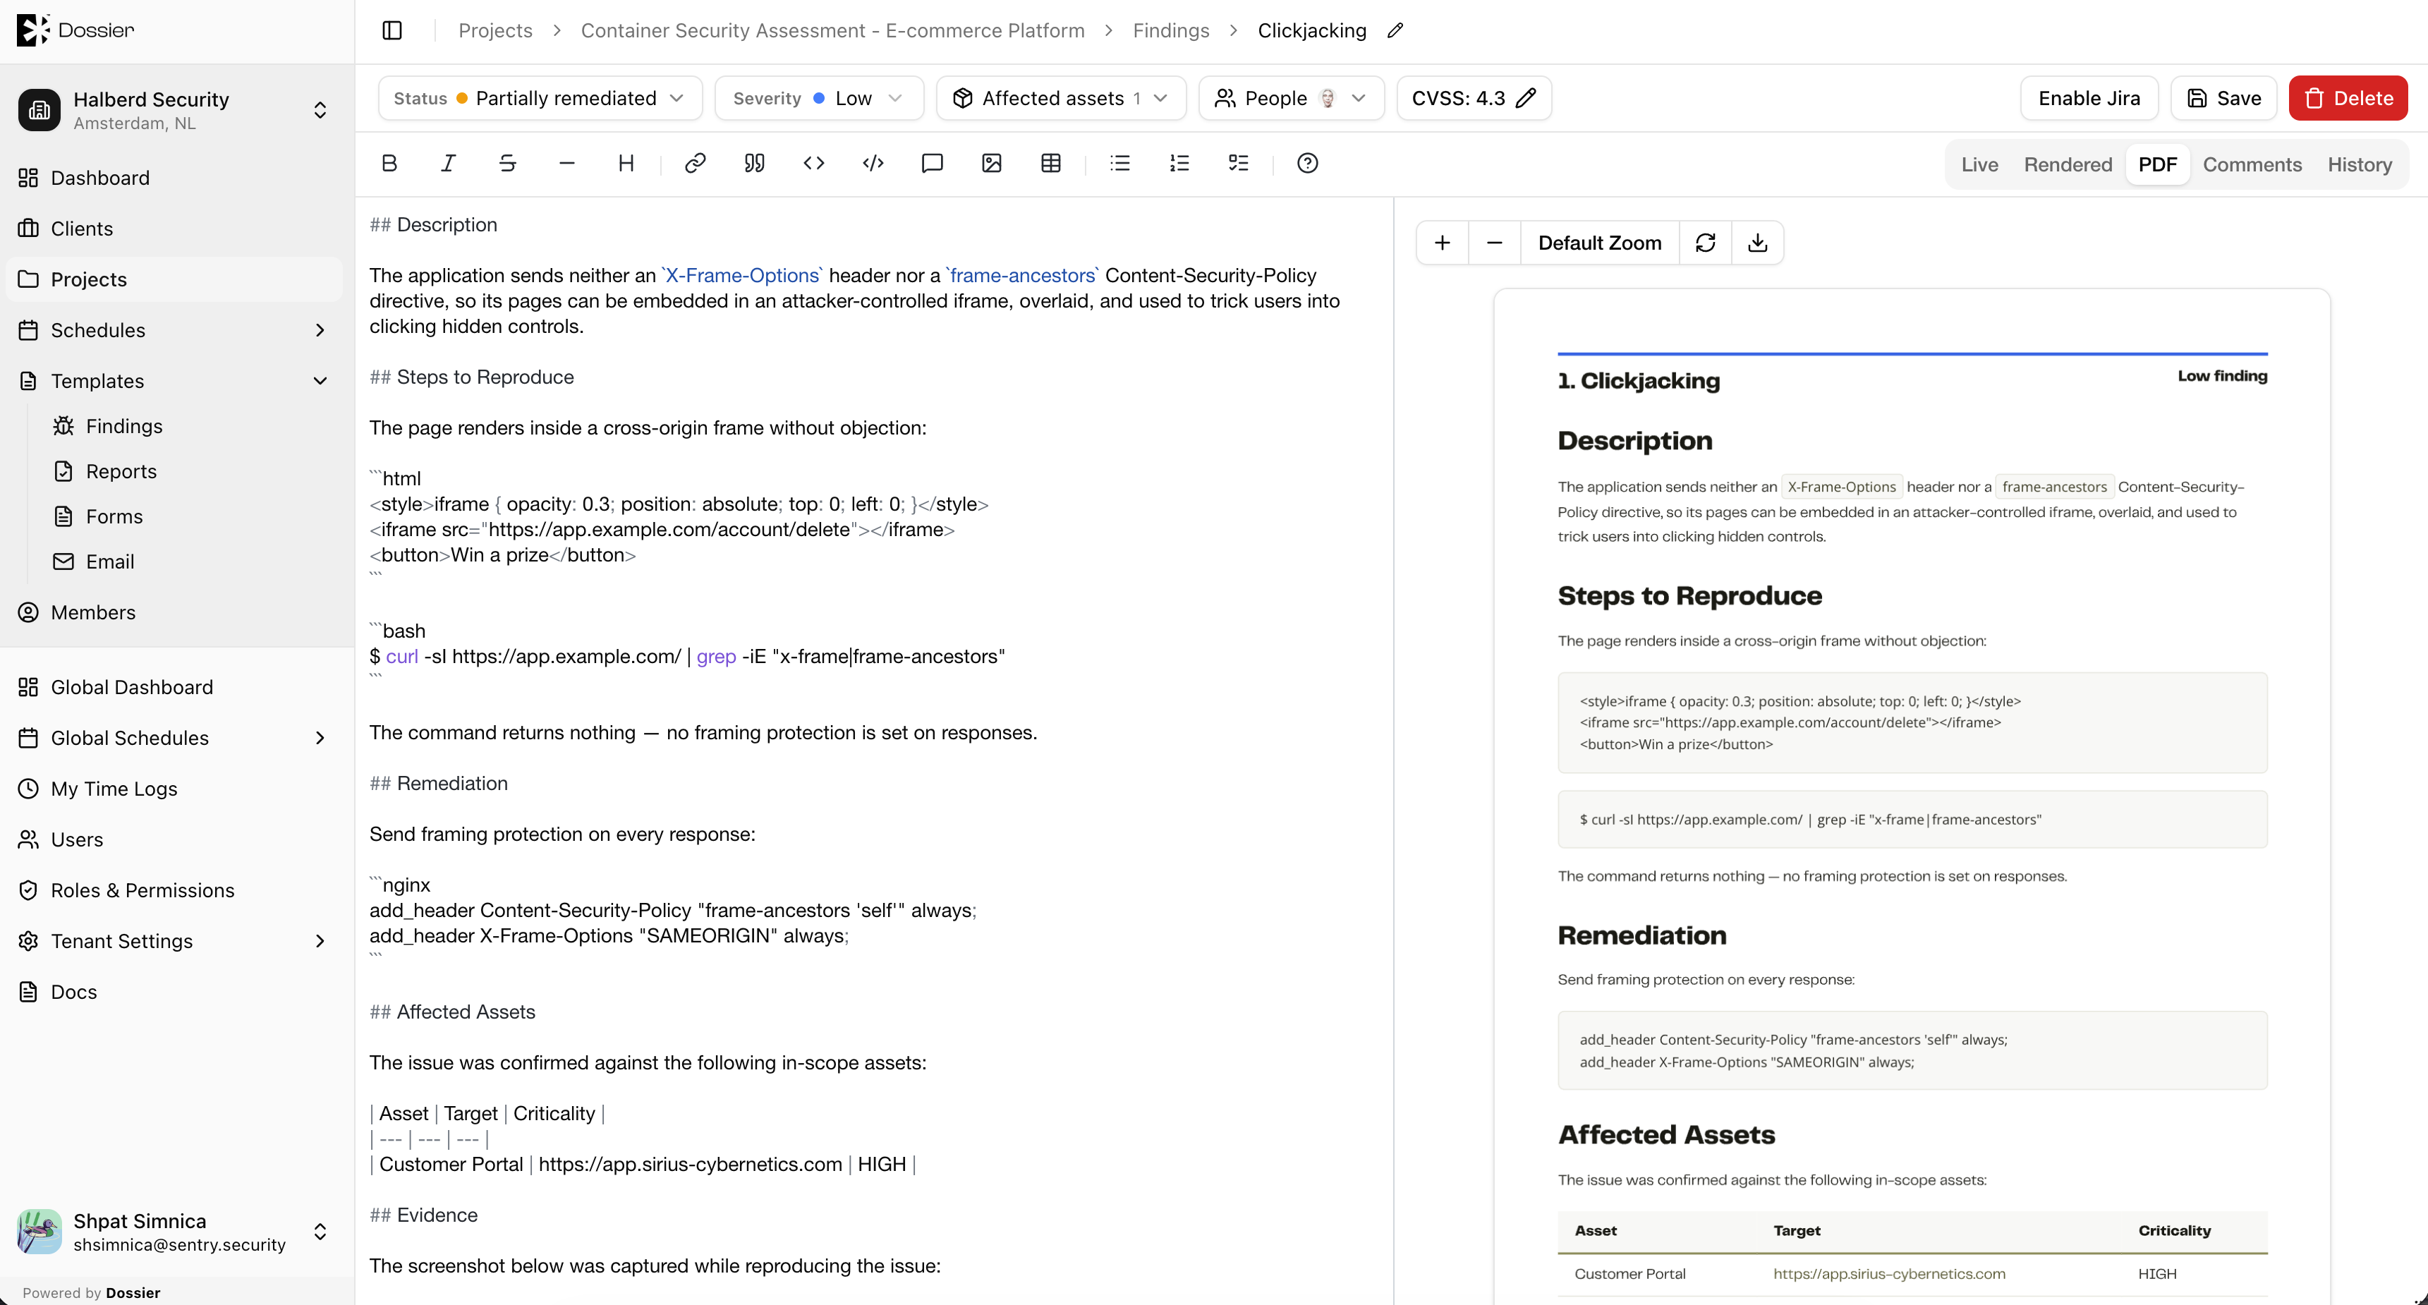Switch to the Comments tab

[2252, 164]
